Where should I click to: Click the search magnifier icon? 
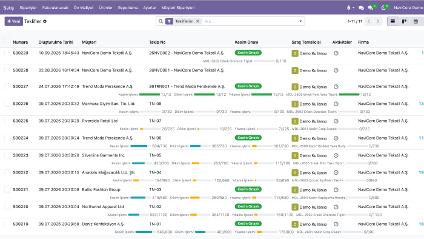click(161, 21)
